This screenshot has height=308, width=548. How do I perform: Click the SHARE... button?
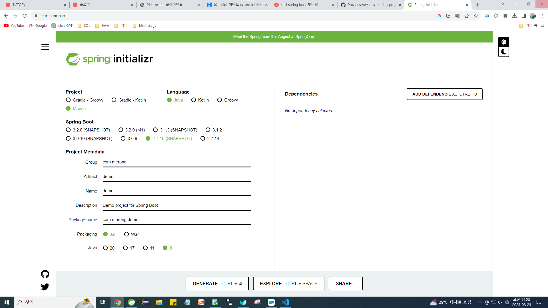[346, 283]
